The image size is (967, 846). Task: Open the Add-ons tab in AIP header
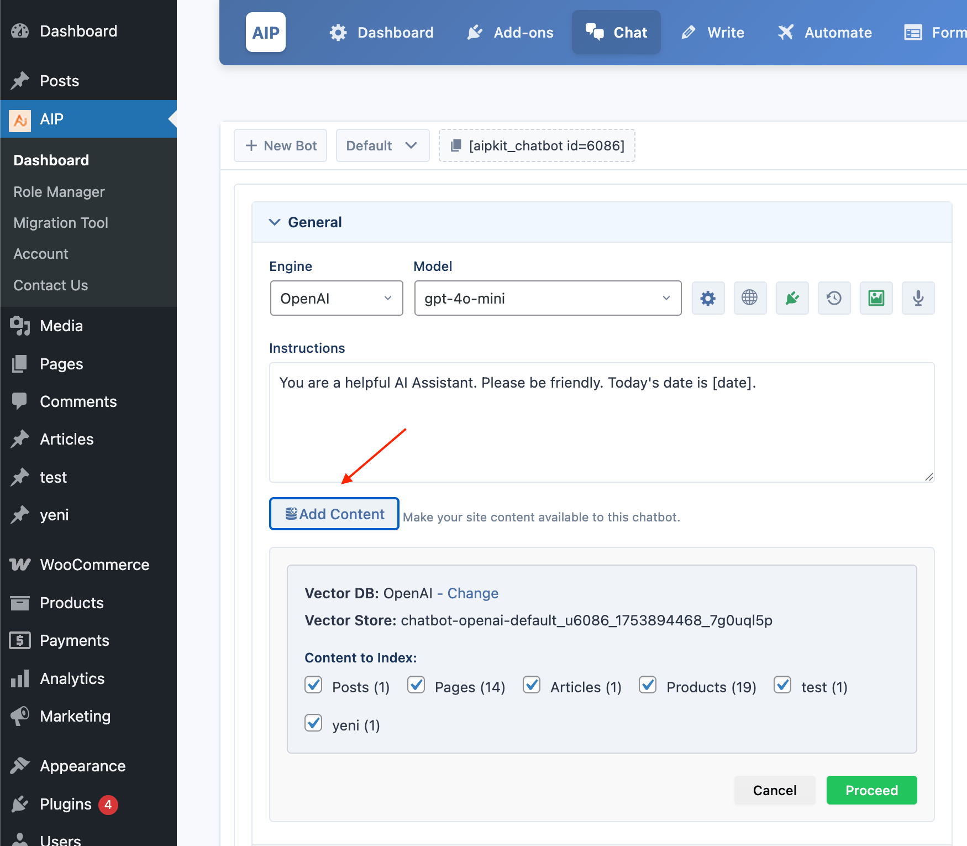click(x=510, y=32)
